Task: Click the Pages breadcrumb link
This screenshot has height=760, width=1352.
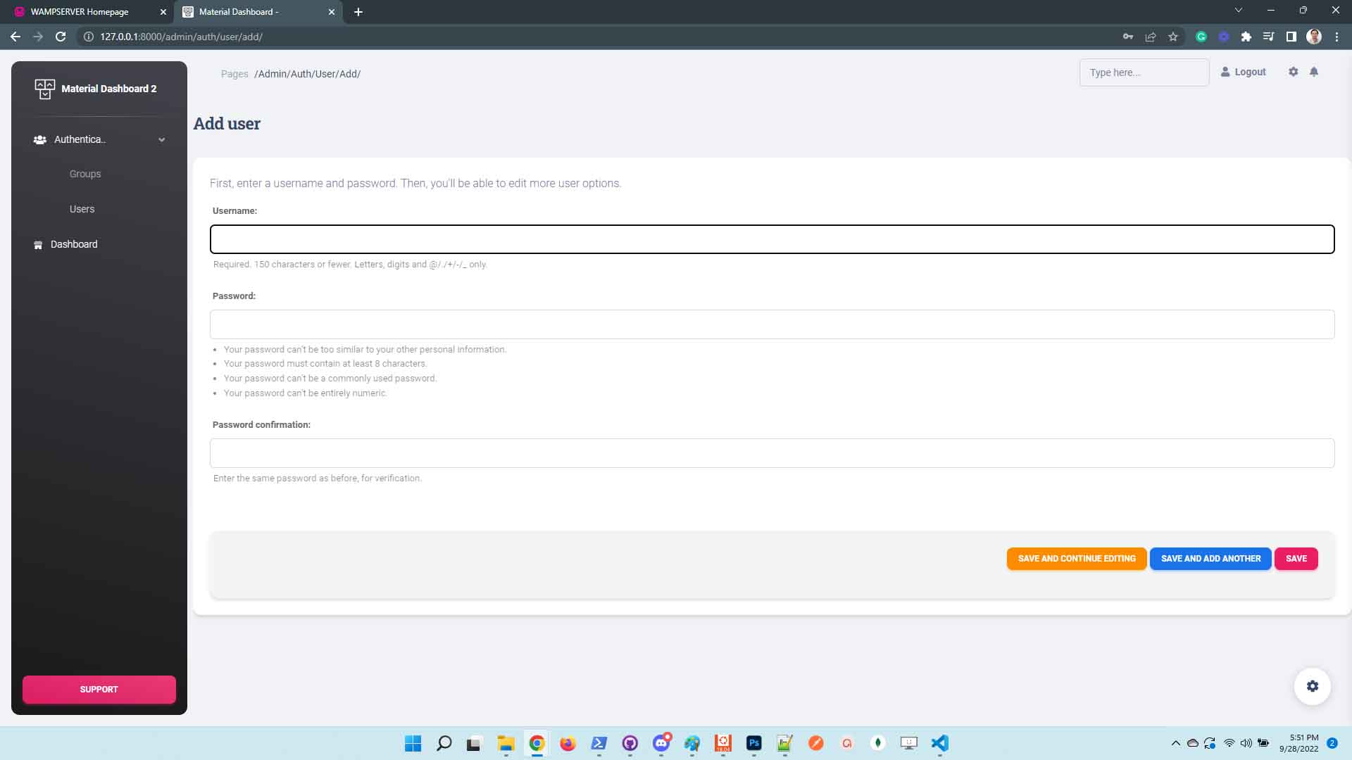Action: click(x=234, y=74)
